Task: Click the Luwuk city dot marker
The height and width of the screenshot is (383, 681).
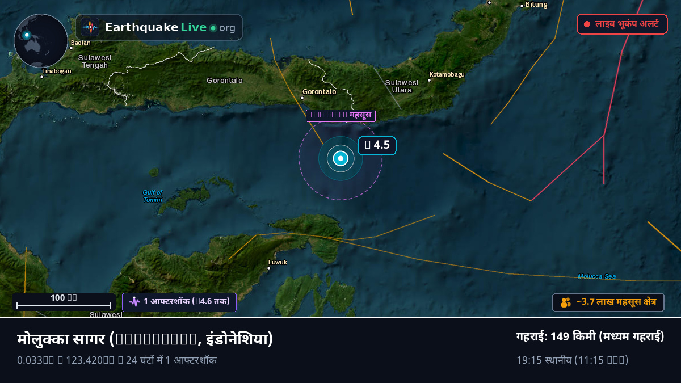Action: pos(269,268)
